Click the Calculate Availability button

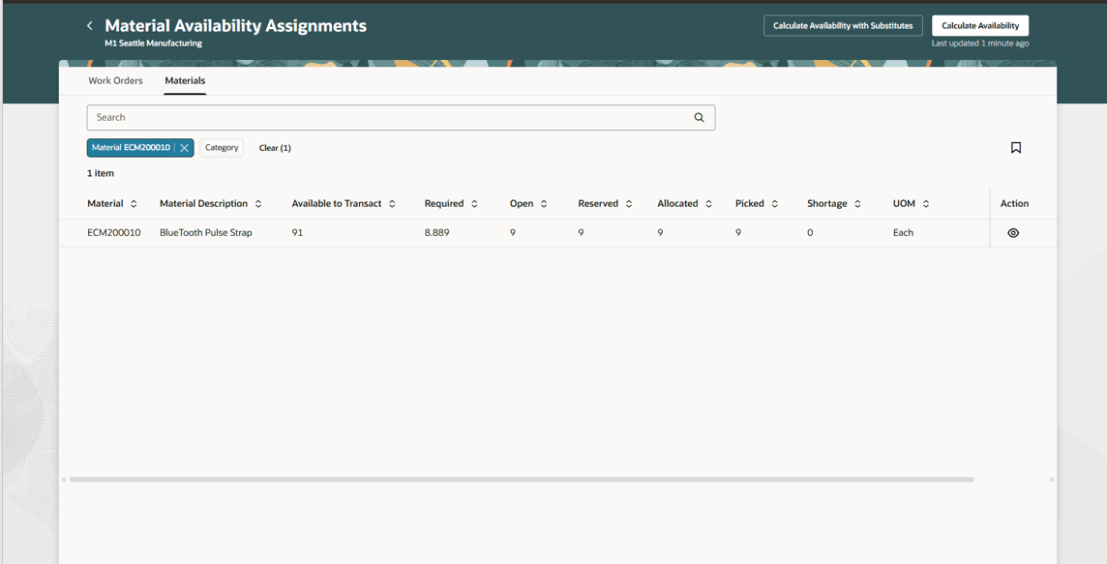pyautogui.click(x=979, y=25)
